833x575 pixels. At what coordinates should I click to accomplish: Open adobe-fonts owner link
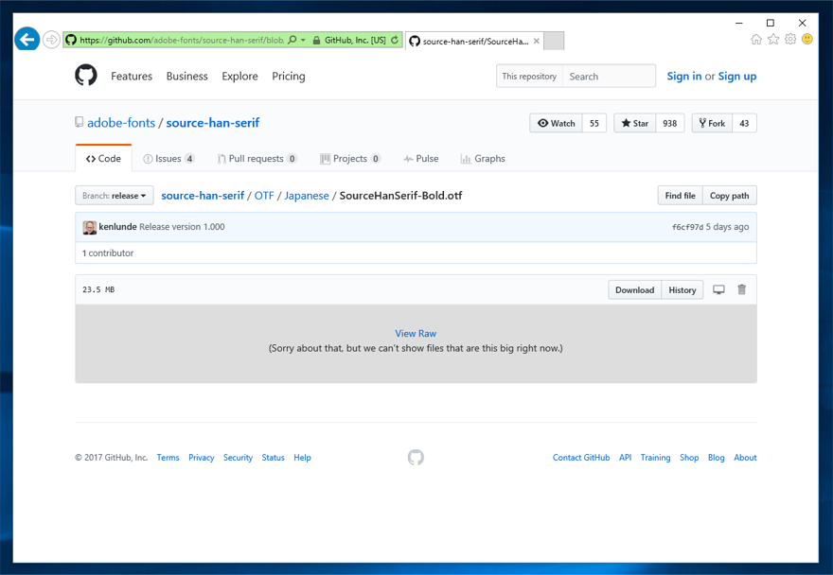click(x=121, y=123)
